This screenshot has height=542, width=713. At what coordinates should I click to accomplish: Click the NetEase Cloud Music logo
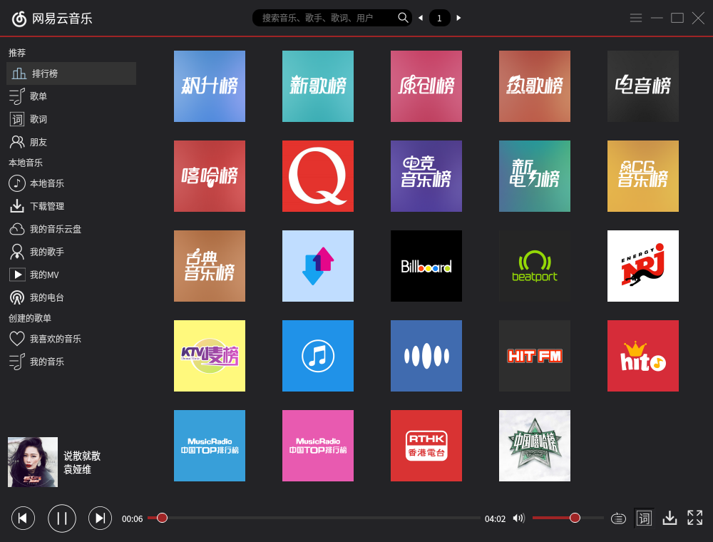coord(19,19)
